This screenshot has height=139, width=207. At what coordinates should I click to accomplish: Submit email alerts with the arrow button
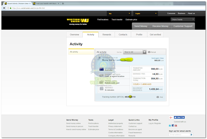(x=191, y=134)
